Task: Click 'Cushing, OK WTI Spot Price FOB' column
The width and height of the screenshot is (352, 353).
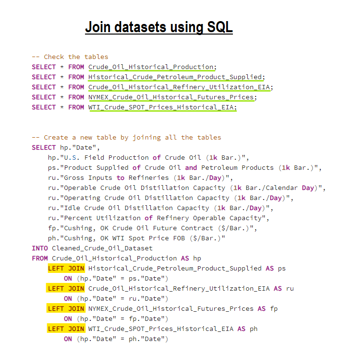Action: (x=136, y=238)
